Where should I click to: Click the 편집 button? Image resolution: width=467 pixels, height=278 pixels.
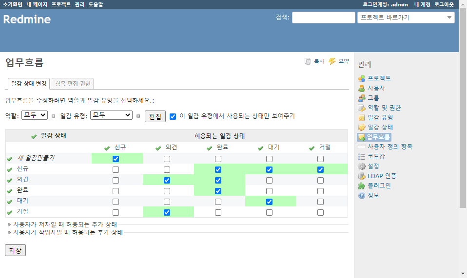[155, 116]
